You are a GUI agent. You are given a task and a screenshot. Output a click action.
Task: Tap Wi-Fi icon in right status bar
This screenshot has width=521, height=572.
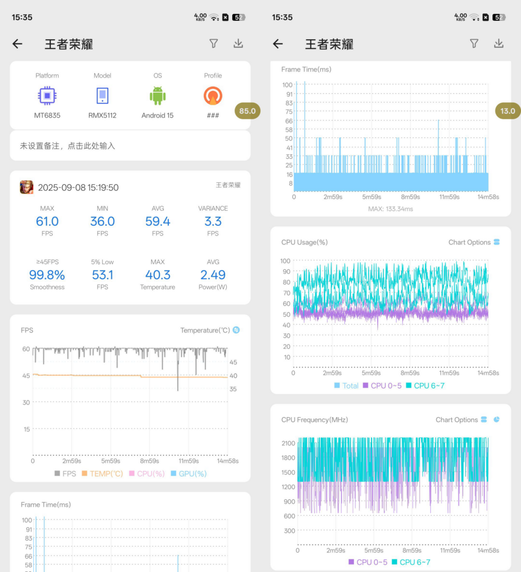475,17
